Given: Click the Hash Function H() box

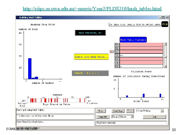Looking at the screenshot, I should tap(90, 33).
